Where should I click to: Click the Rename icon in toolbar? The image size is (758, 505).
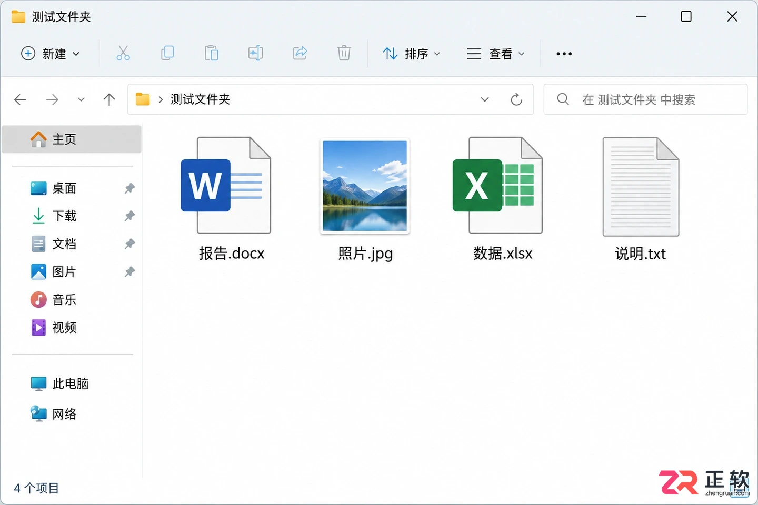tap(256, 53)
